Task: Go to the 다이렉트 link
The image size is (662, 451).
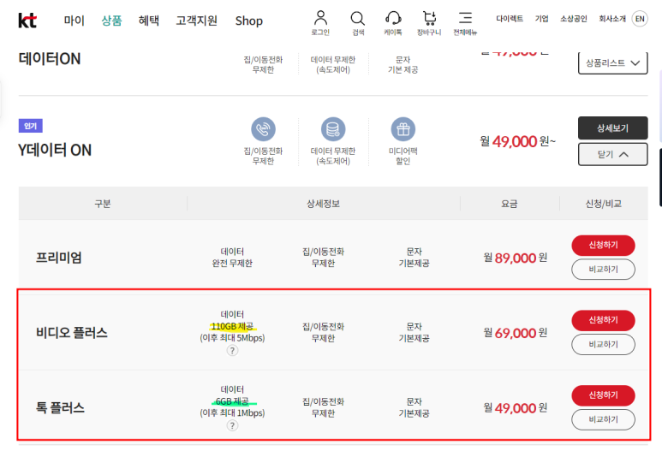Action: (x=510, y=19)
